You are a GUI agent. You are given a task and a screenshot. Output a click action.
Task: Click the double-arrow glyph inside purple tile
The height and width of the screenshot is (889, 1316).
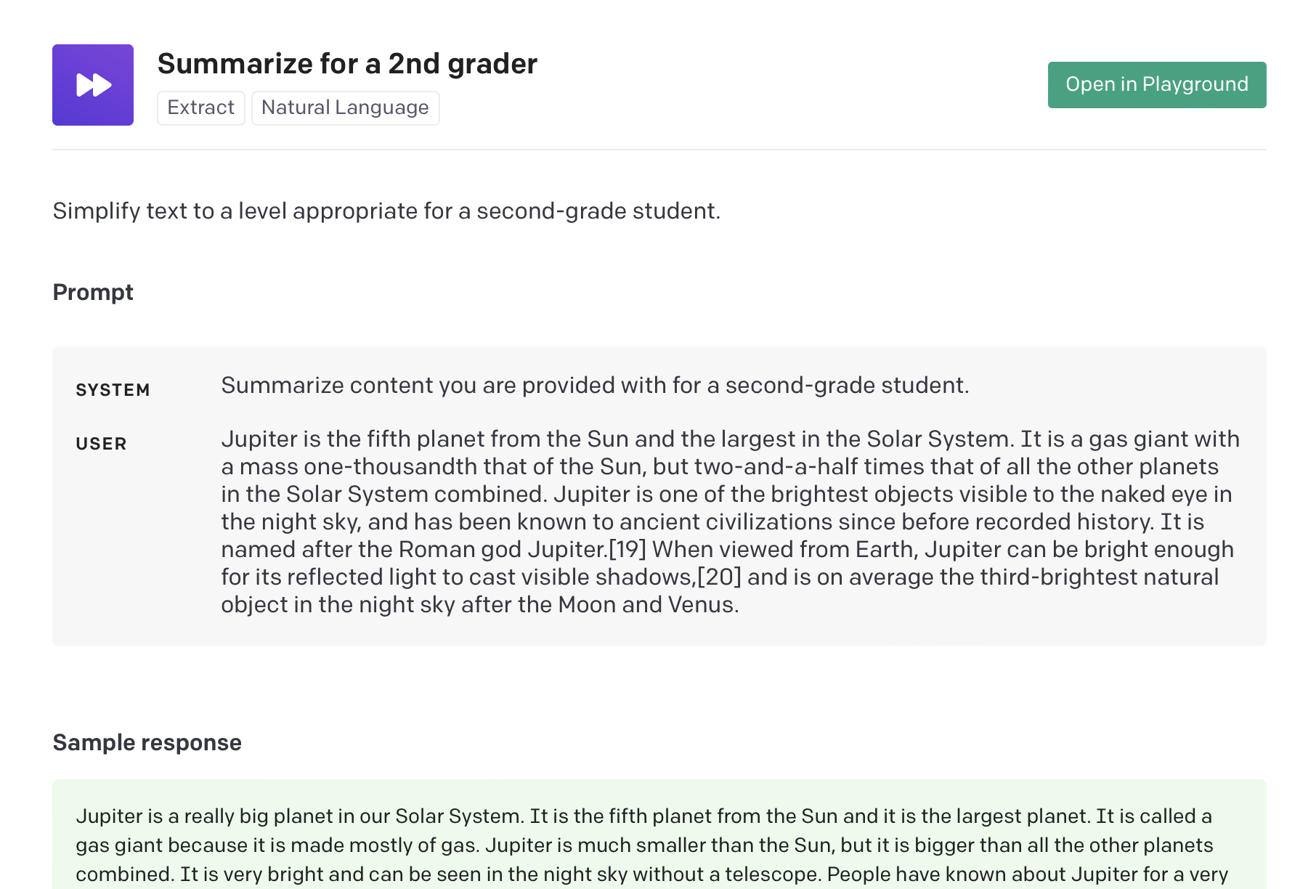pyautogui.click(x=94, y=85)
